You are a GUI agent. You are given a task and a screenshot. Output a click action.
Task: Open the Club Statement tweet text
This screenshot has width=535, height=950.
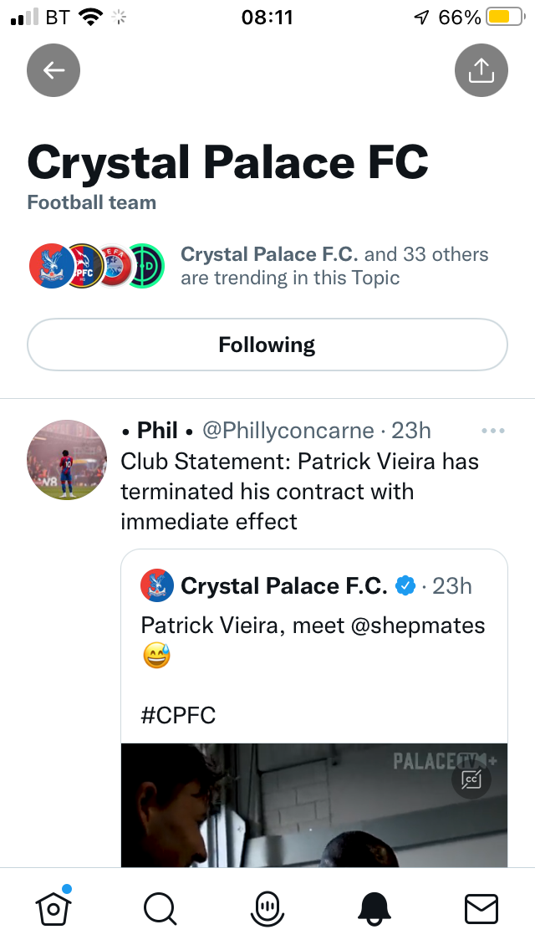point(299,491)
